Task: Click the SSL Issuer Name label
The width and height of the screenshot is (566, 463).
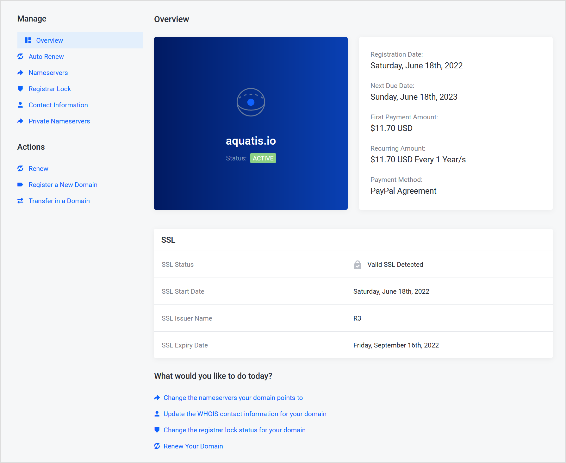Action: (187, 318)
